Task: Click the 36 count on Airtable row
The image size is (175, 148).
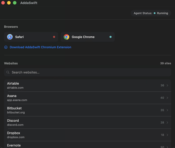Action: [162, 85]
